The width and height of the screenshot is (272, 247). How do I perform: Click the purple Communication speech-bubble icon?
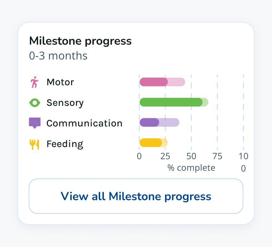coord(35,123)
